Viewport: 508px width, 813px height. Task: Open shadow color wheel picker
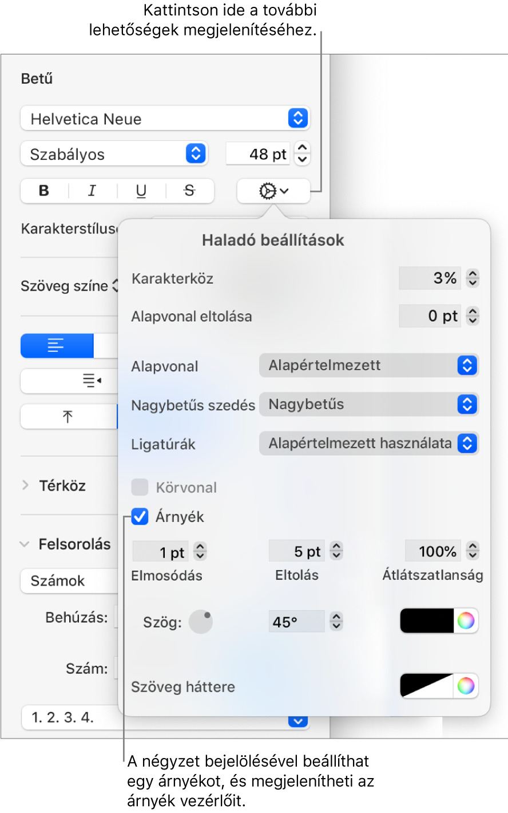(466, 621)
